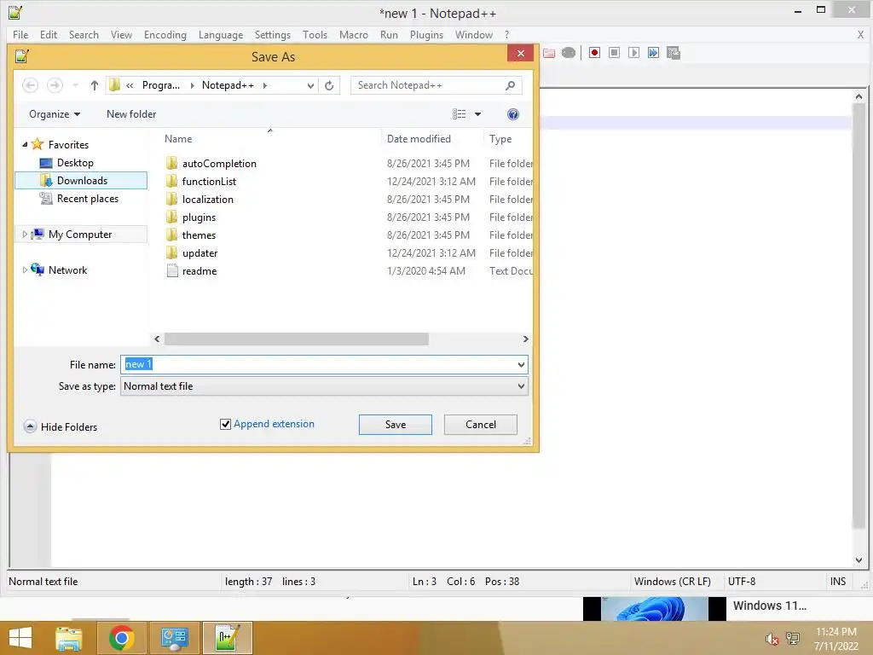Select the autoCompletion folder
This screenshot has width=873, height=655.
[219, 164]
